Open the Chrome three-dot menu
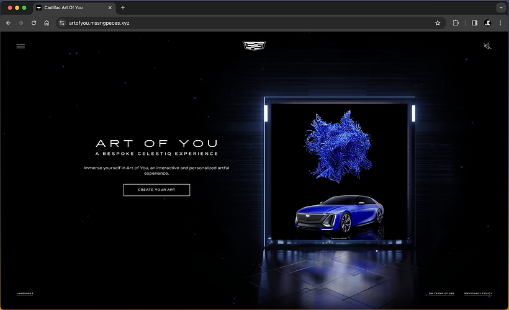509x310 pixels. 500,23
